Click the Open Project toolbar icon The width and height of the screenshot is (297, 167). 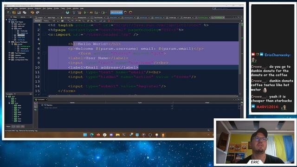click(19, 13)
